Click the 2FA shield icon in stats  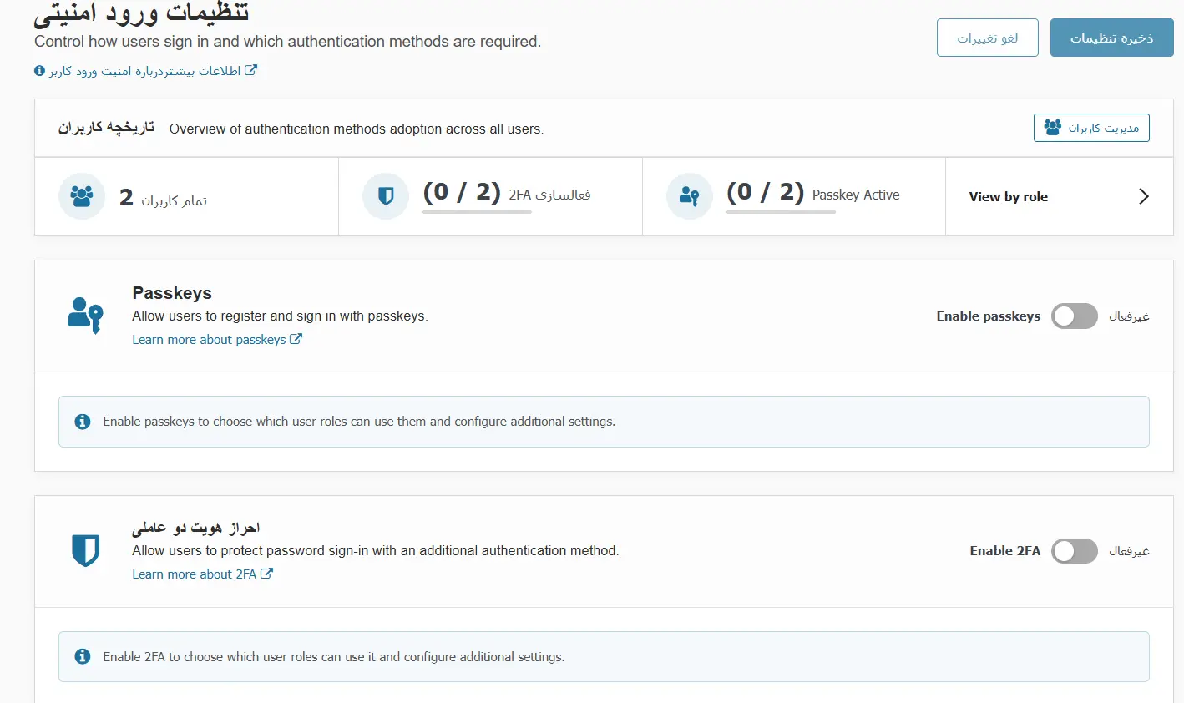pyautogui.click(x=386, y=196)
